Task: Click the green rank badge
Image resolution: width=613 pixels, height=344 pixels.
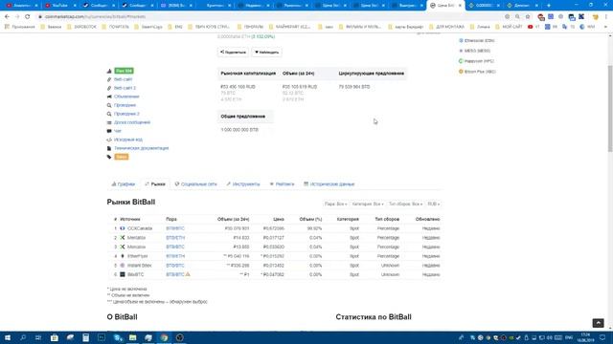Action: (124, 71)
